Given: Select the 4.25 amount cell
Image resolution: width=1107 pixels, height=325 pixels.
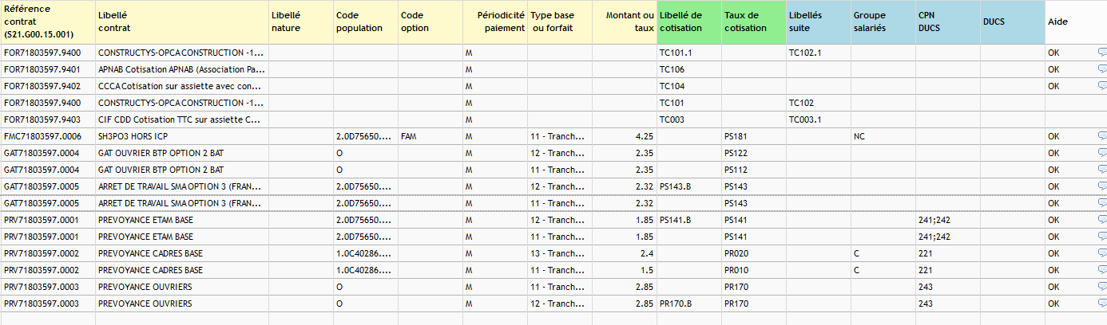Looking at the screenshot, I should 624,136.
